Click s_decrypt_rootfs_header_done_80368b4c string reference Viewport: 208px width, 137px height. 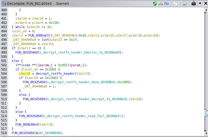(81, 82)
